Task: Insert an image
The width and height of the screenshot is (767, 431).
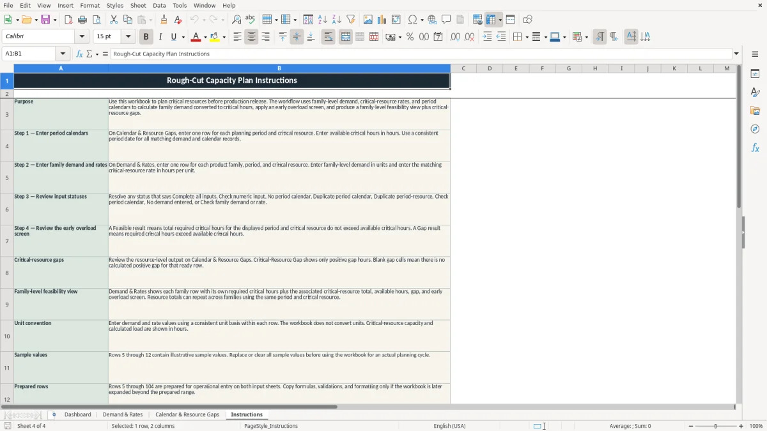Action: tap(368, 20)
